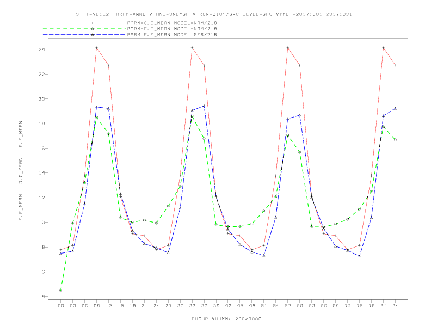Click x-axis tick label 27

tap(168, 306)
